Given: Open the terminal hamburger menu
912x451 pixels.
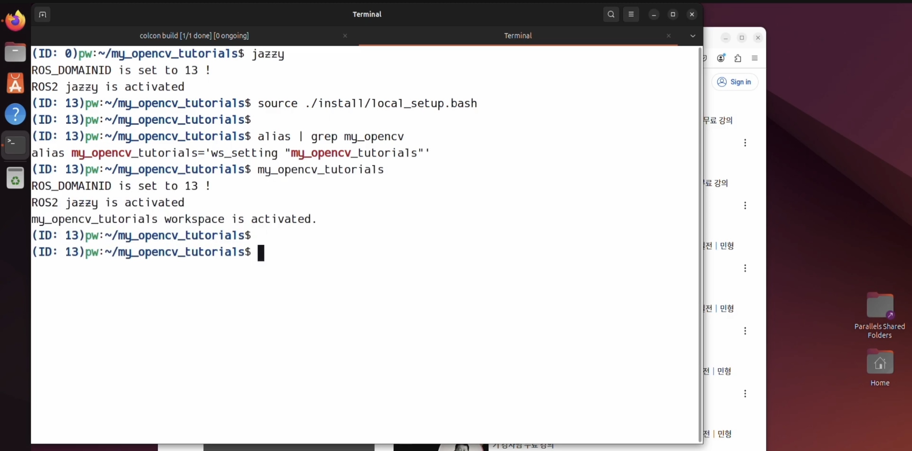Looking at the screenshot, I should click(631, 15).
